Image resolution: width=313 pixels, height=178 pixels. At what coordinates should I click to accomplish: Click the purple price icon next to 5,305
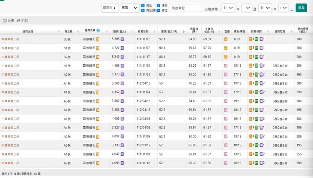tap(122, 39)
